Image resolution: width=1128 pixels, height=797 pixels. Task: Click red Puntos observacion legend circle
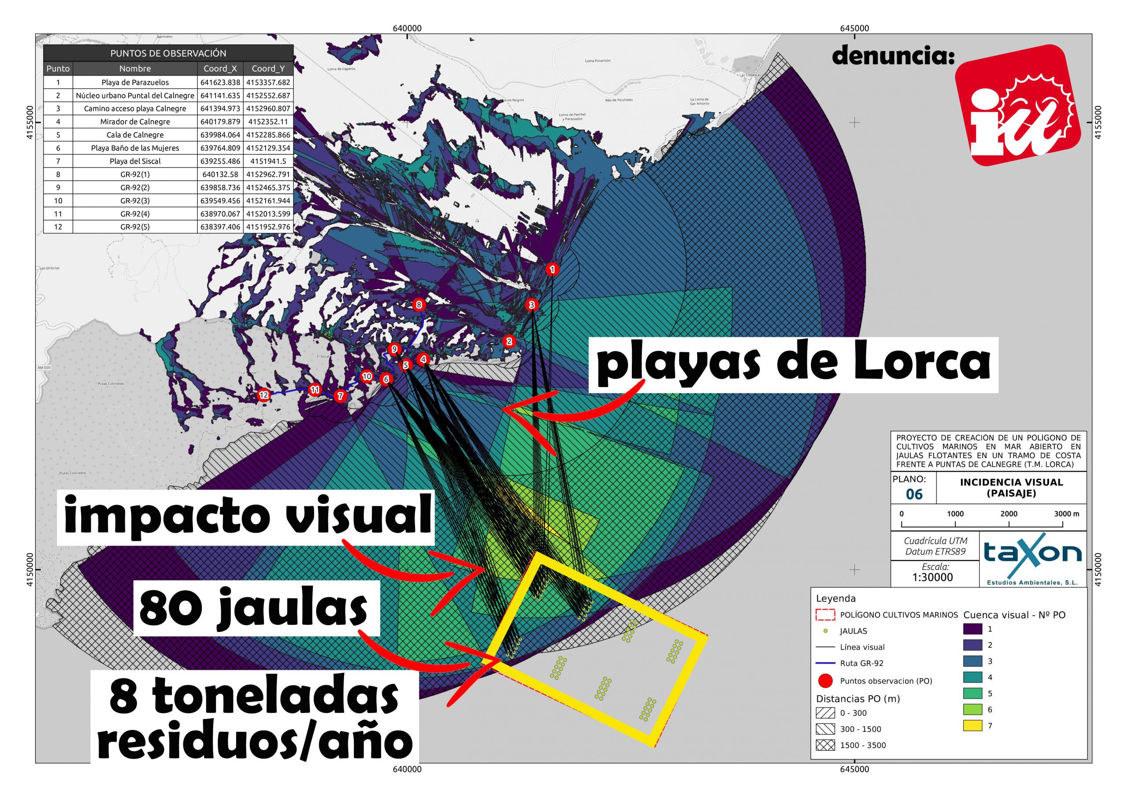(x=825, y=681)
